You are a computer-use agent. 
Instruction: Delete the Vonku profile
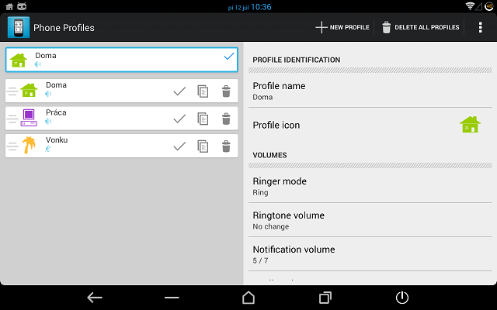click(226, 146)
